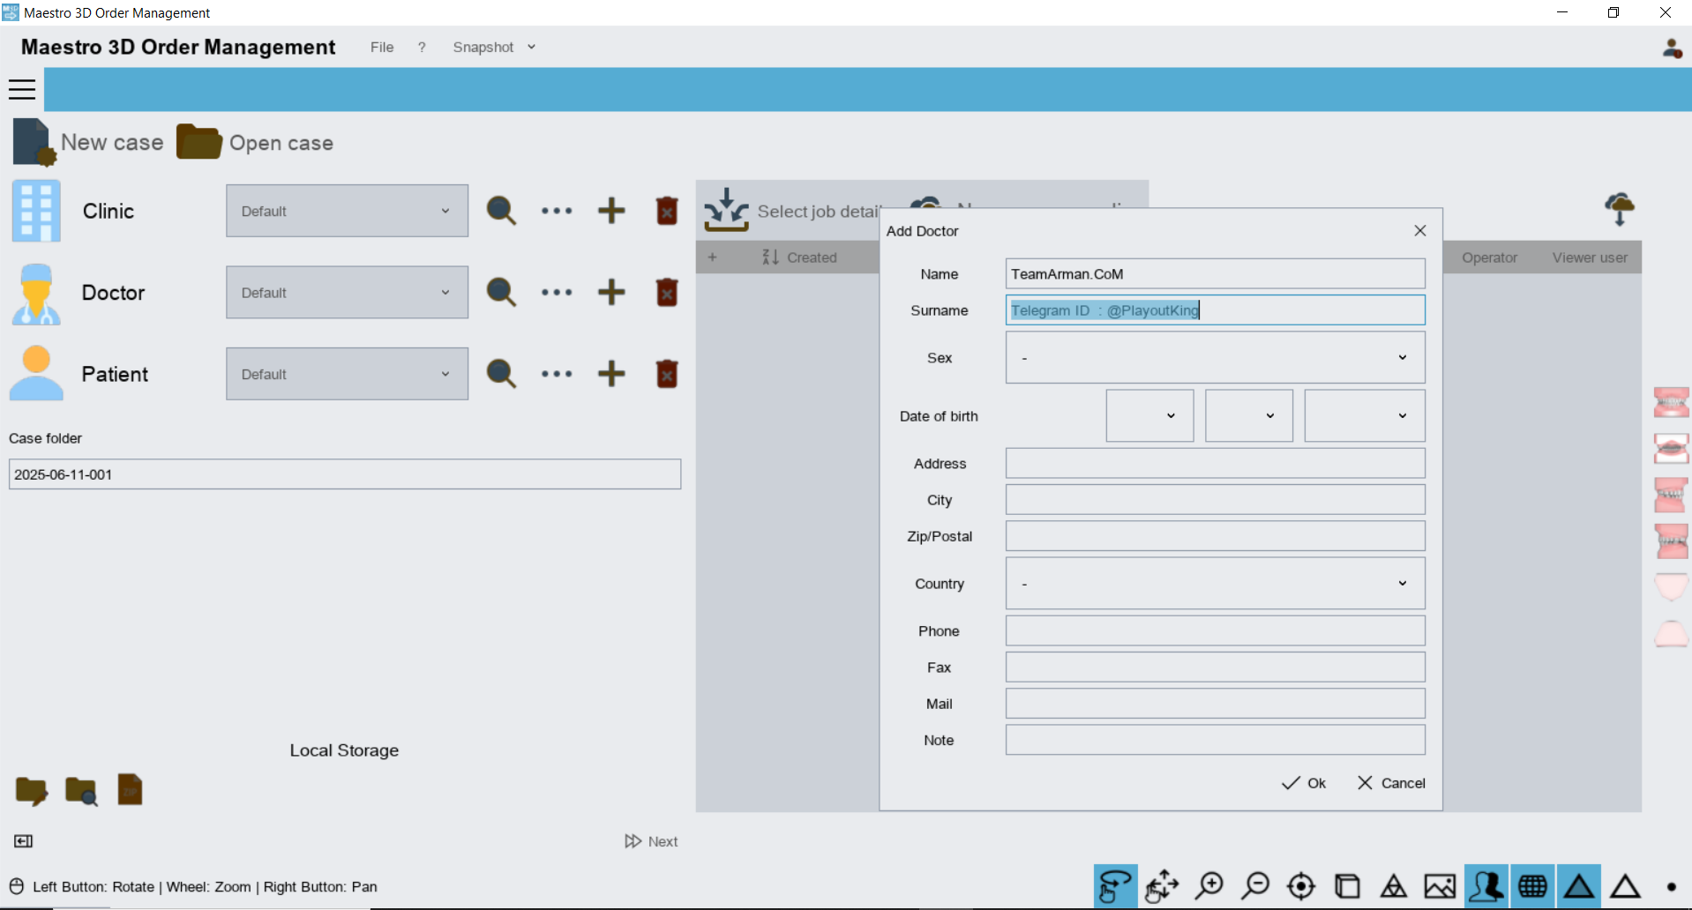Click the Address input field
The height and width of the screenshot is (910, 1692).
pos(1215,464)
